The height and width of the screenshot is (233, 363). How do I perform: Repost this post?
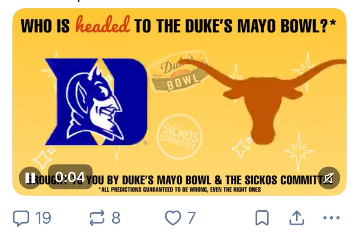click(x=96, y=217)
